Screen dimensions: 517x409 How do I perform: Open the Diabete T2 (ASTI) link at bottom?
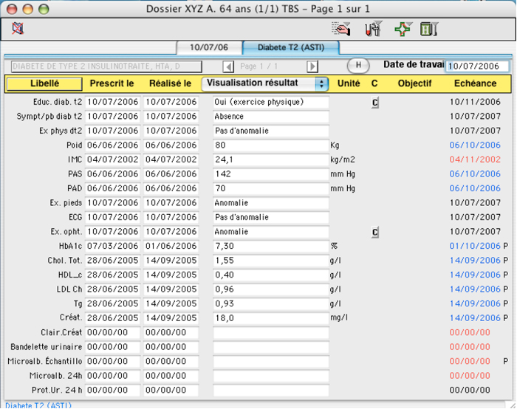pyautogui.click(x=38, y=405)
